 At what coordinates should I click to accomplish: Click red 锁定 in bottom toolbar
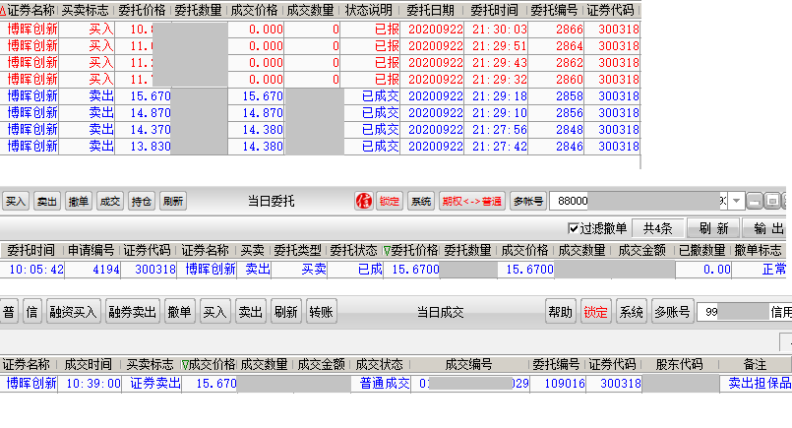[x=596, y=312]
